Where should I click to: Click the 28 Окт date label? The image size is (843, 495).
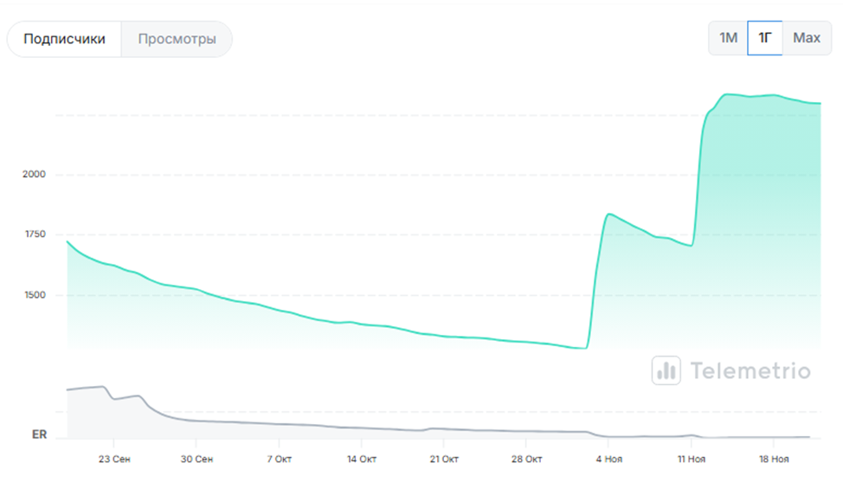[526, 459]
